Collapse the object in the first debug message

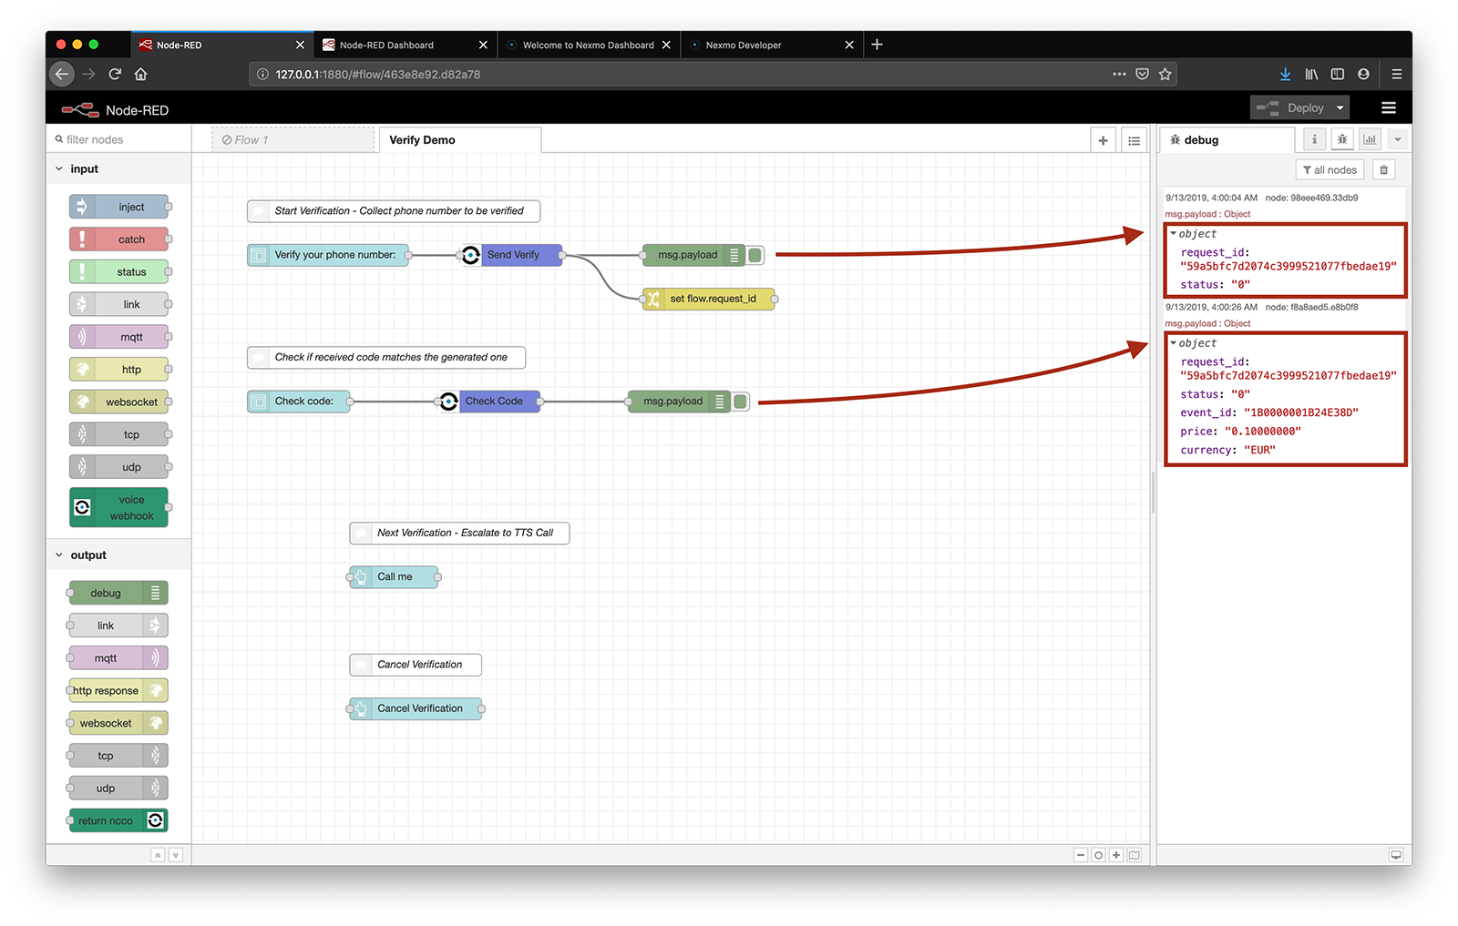point(1175,233)
